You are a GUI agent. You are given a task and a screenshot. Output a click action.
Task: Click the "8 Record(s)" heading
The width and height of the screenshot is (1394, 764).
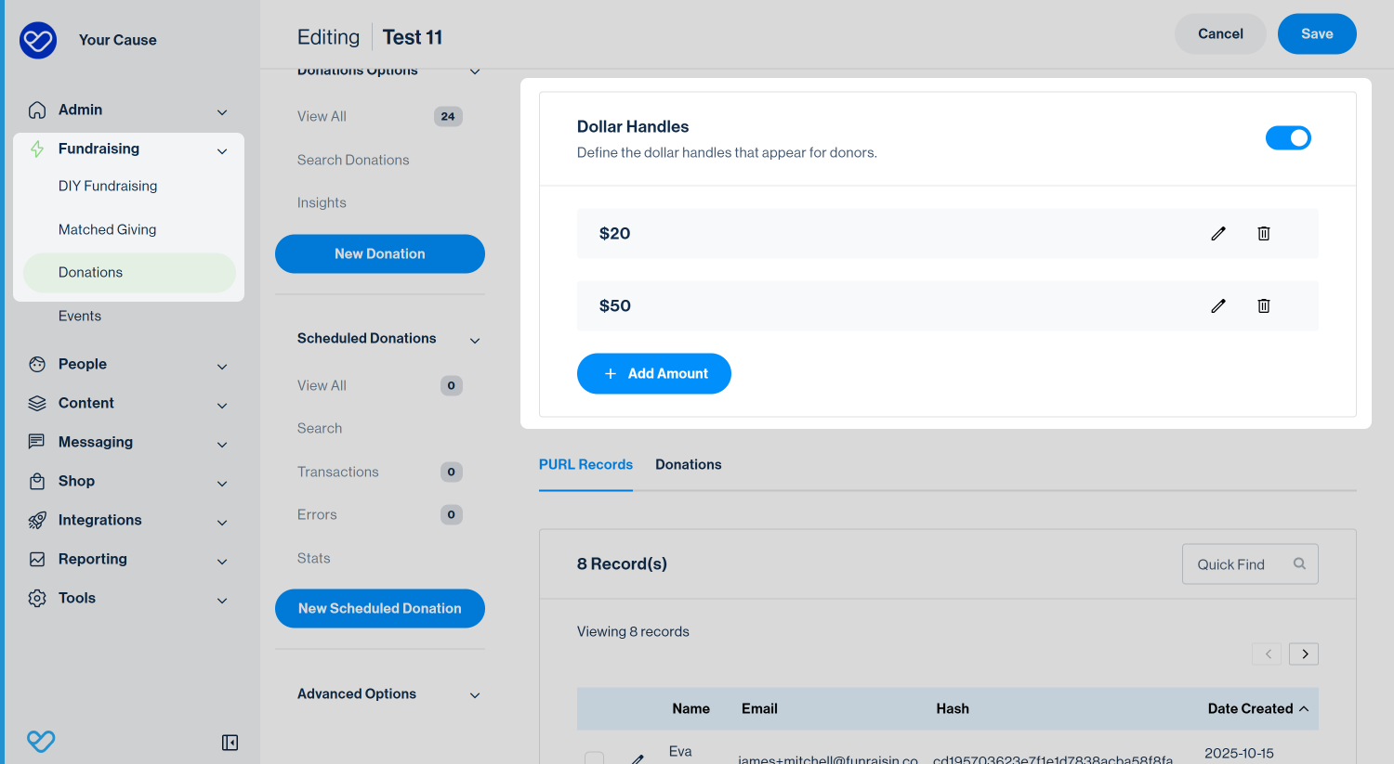(622, 563)
